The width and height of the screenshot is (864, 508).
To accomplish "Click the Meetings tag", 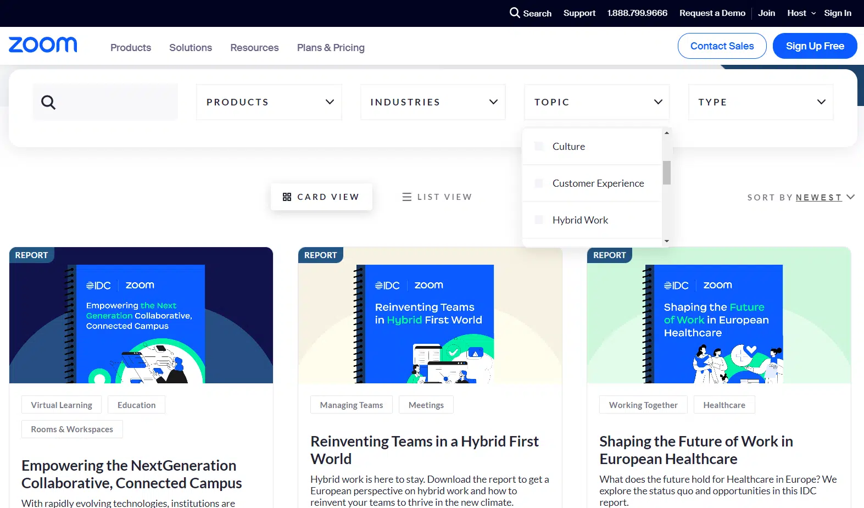I will pos(426,405).
